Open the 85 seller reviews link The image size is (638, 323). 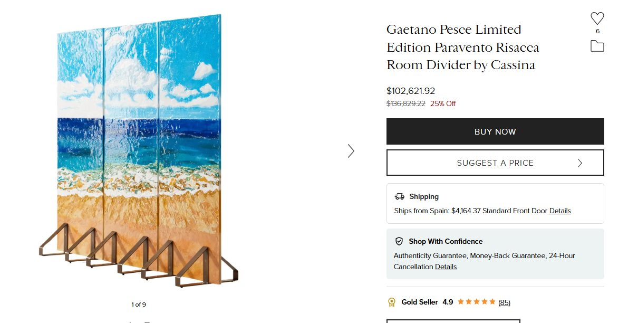(504, 302)
